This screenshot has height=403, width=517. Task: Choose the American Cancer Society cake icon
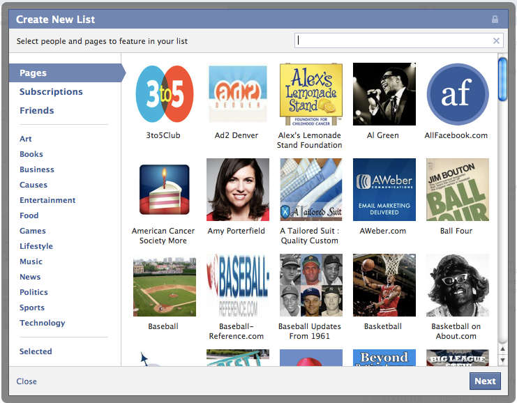click(165, 190)
